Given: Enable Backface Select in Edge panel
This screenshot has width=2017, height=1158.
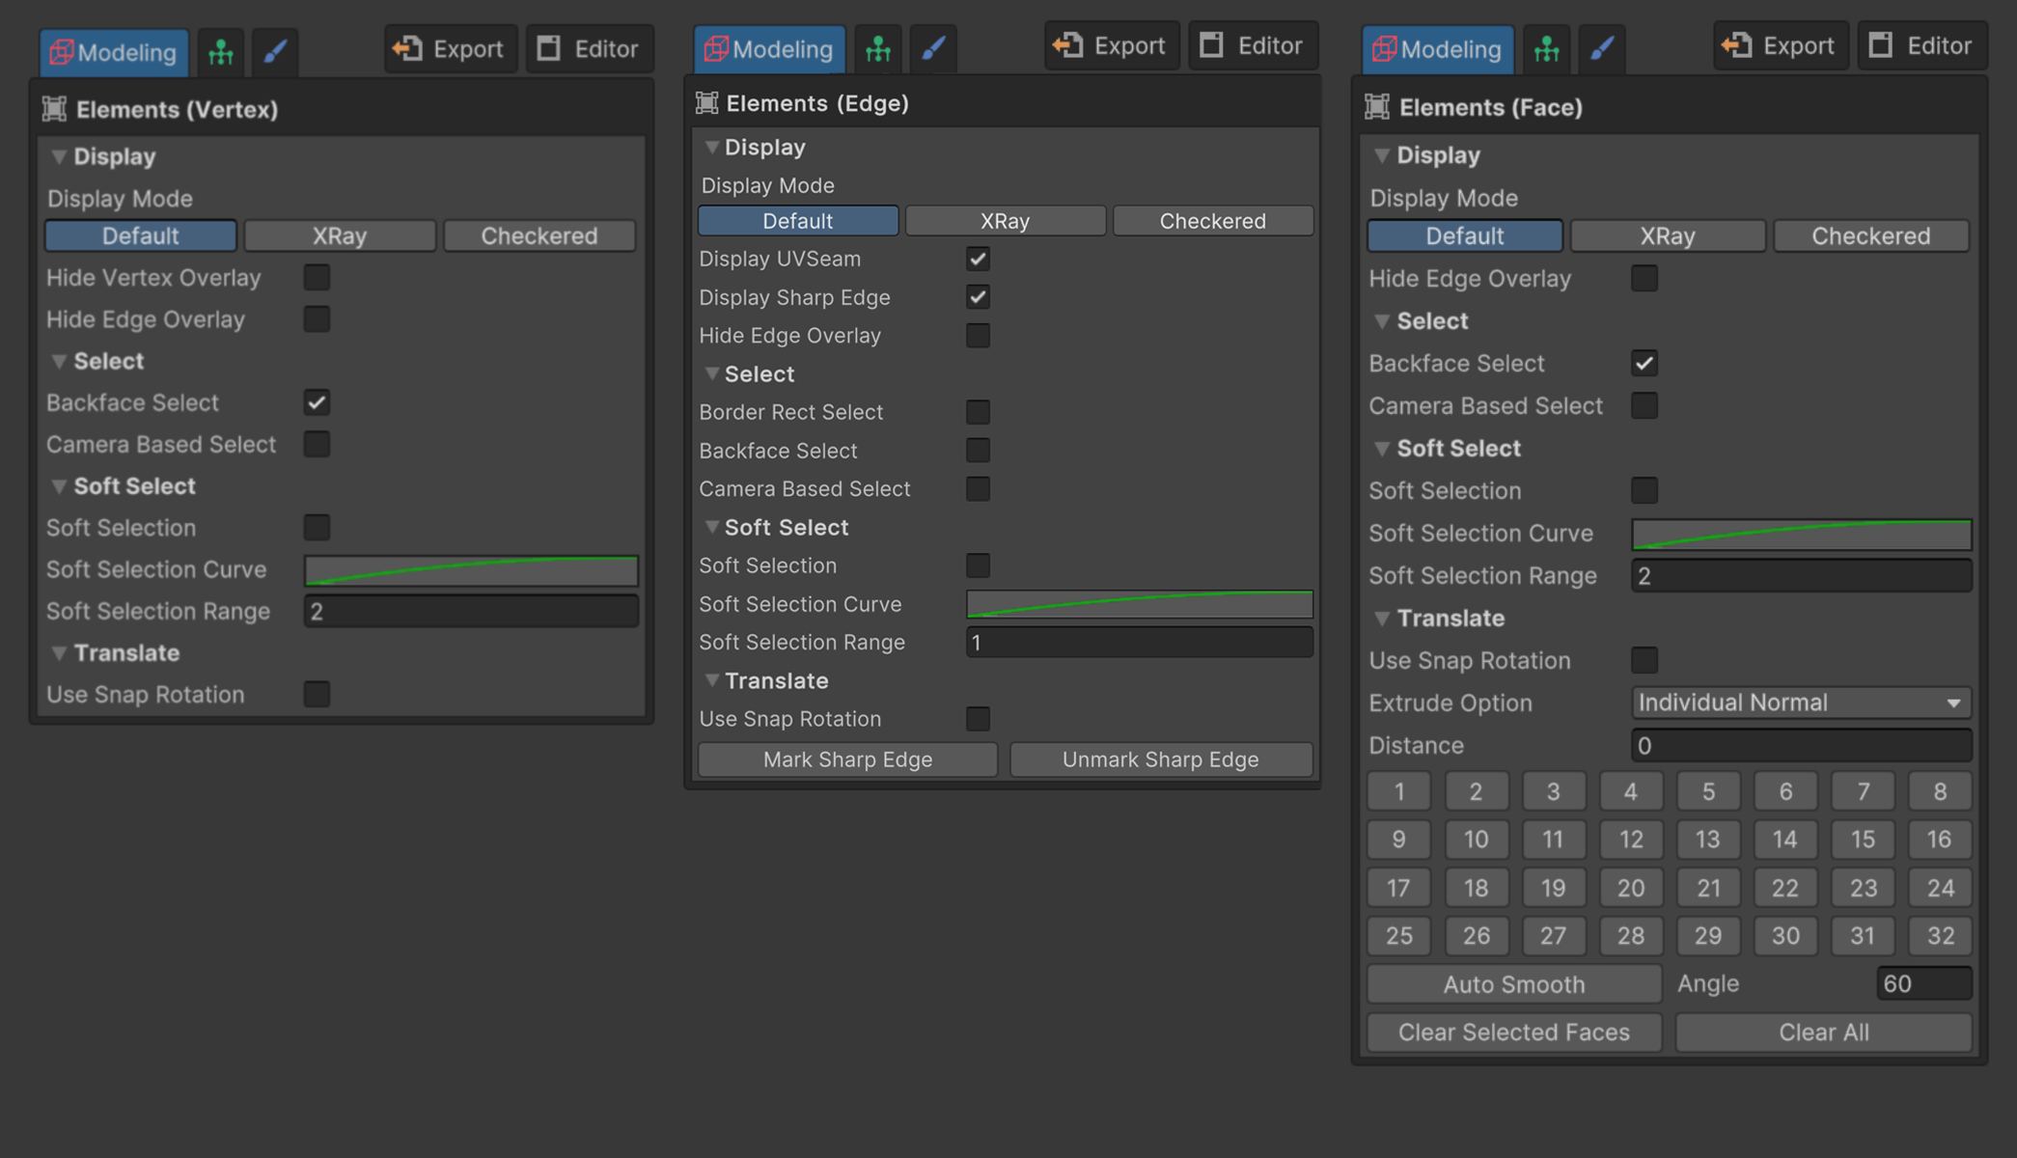Looking at the screenshot, I should (x=978, y=451).
